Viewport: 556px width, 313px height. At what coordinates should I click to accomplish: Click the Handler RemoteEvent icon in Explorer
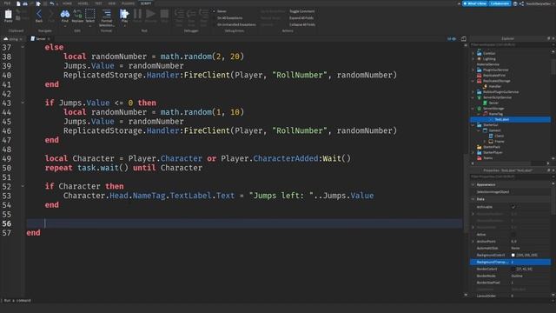(485, 86)
